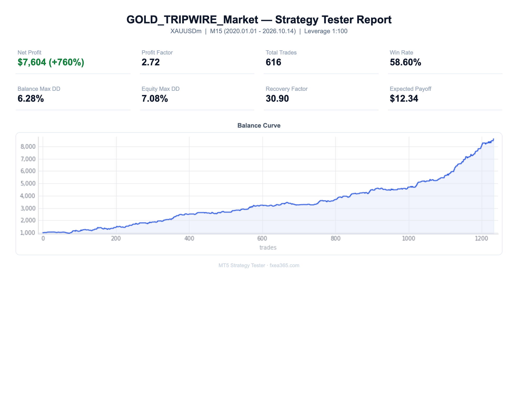Click the 1,000 y-axis tick label
This screenshot has width=518, height=415.
coord(28,233)
